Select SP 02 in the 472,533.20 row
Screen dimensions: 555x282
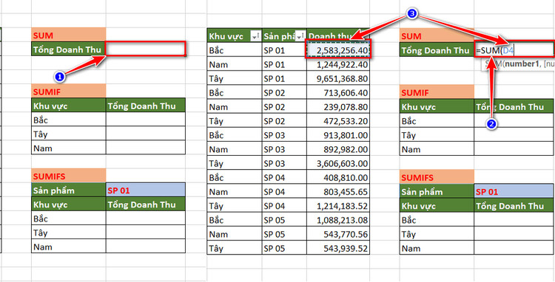tap(284, 121)
